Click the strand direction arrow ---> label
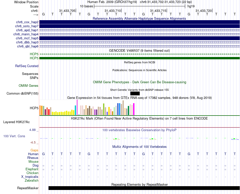Image resolution: width=240 pixels, height=194 pixels. (x=36, y=15)
